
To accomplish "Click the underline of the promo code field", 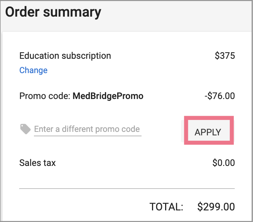I will [88, 136].
